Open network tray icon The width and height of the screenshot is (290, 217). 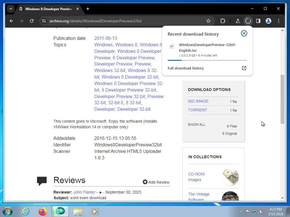(255, 212)
